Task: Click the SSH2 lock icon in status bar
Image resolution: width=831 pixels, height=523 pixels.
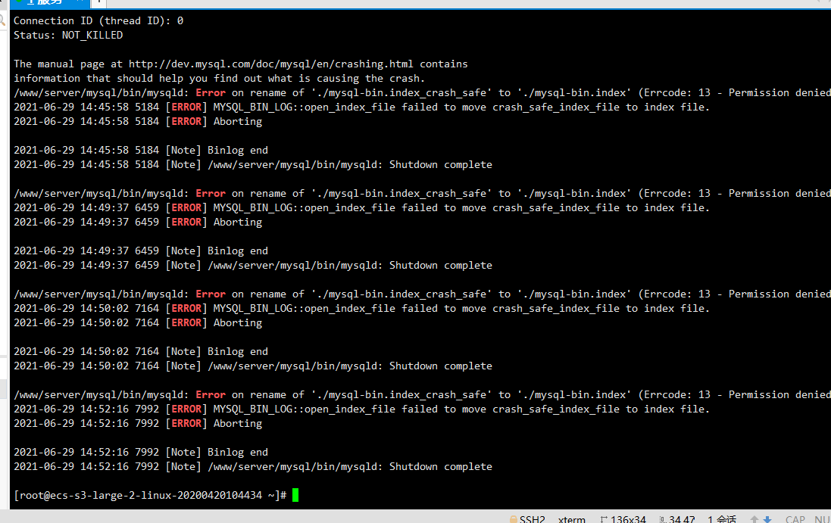Action: [513, 519]
